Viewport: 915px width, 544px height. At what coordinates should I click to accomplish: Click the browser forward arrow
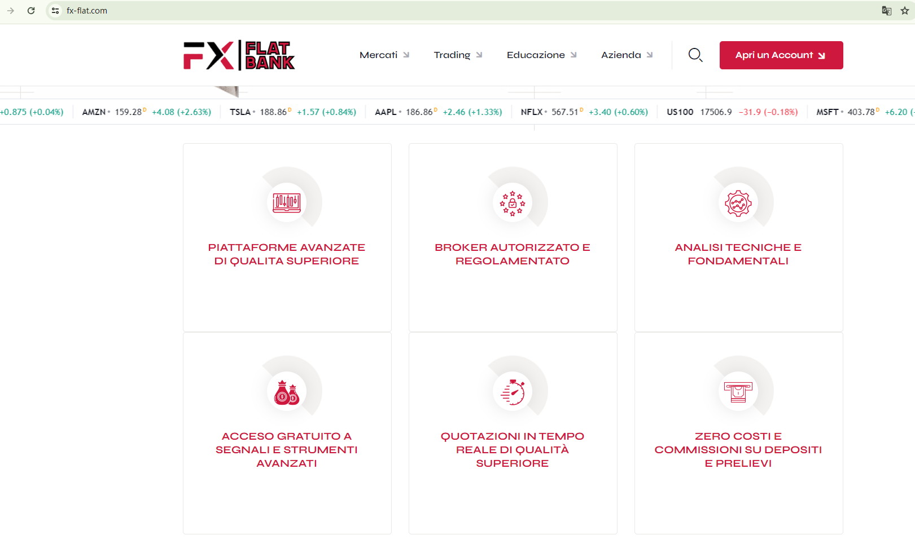tap(11, 11)
